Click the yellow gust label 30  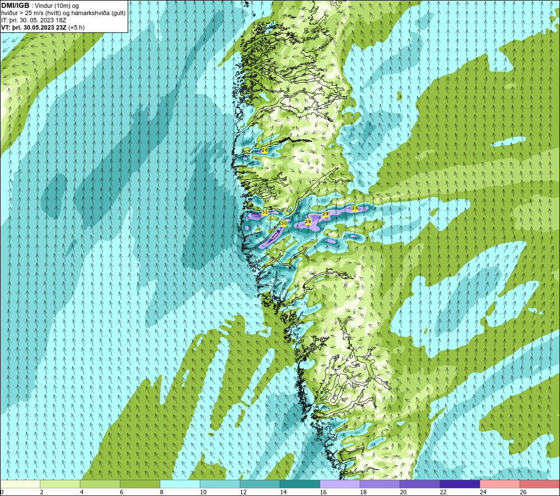point(283,224)
